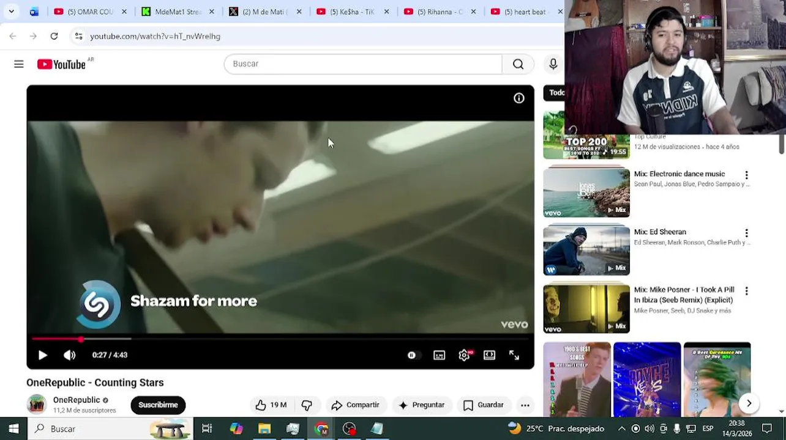
Task: Open the YouTube guide hamburger menu
Action: (x=19, y=64)
